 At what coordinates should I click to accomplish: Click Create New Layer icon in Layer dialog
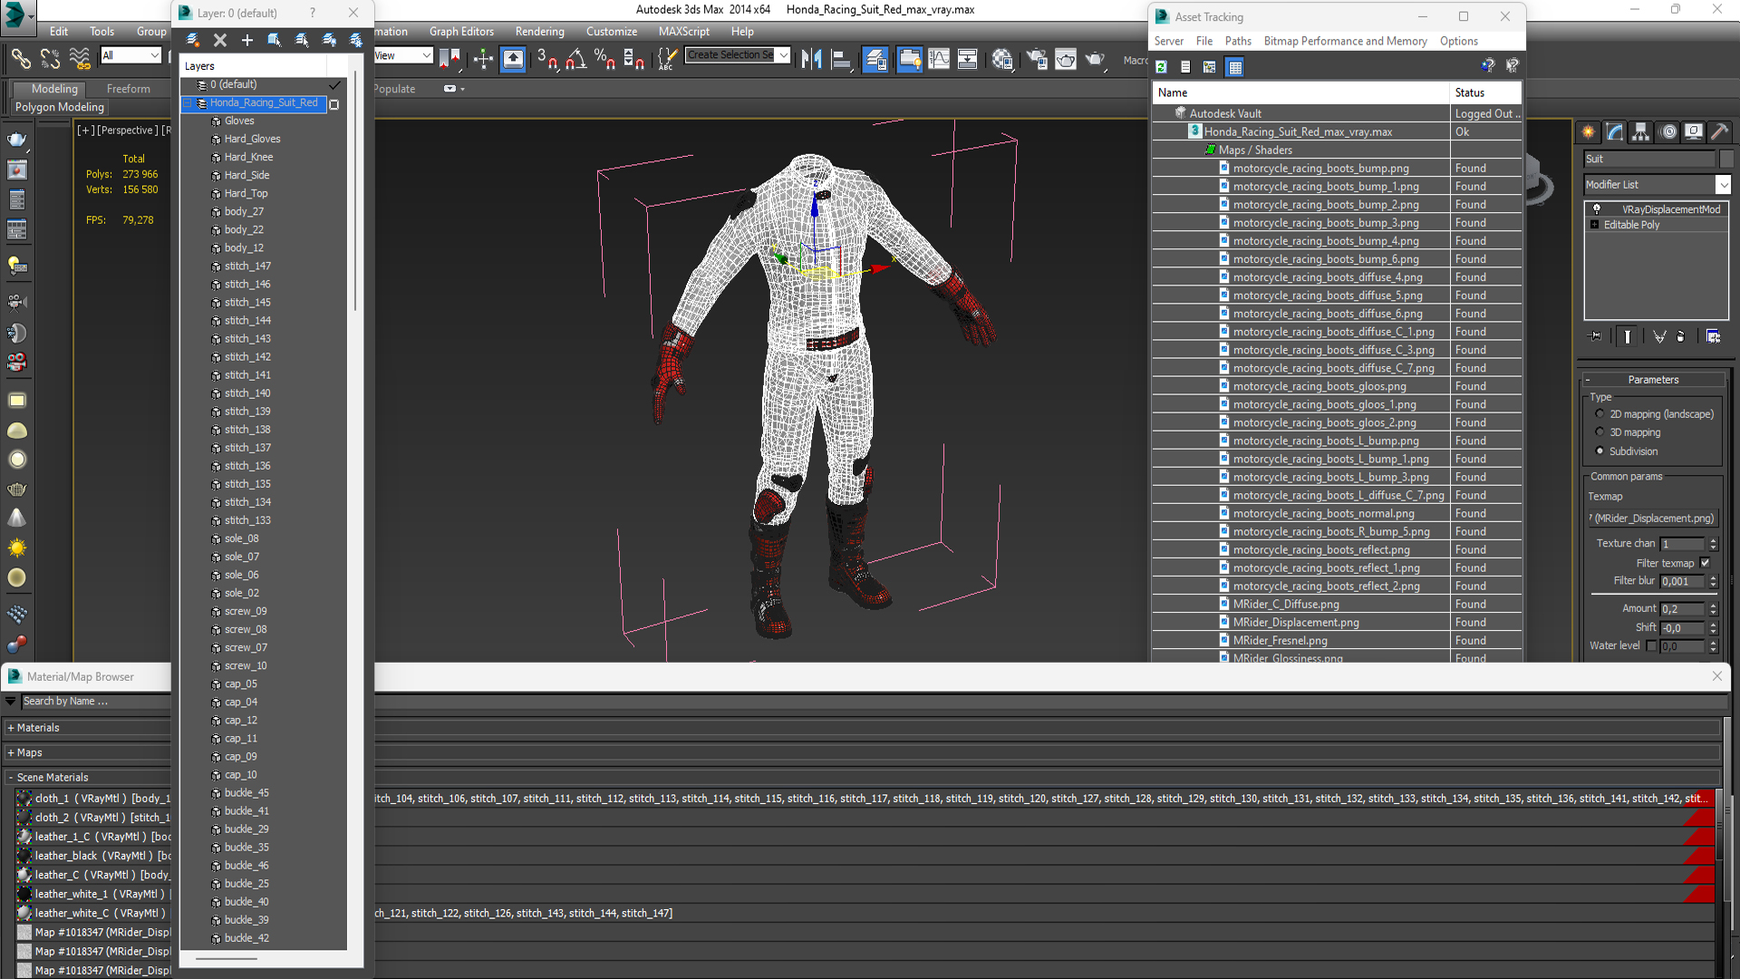pyautogui.click(x=193, y=40)
